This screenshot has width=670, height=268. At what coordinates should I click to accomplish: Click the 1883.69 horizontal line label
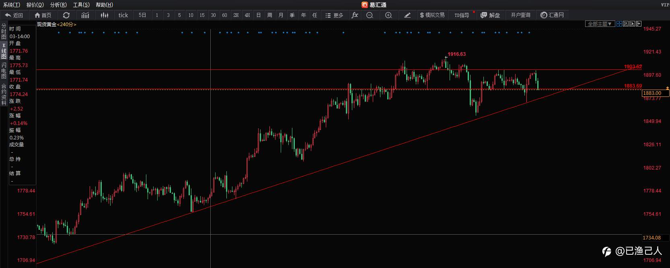(633, 86)
